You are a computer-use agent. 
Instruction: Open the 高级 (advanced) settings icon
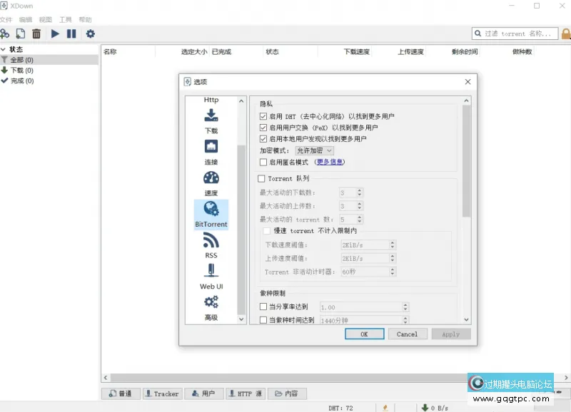coord(210,305)
